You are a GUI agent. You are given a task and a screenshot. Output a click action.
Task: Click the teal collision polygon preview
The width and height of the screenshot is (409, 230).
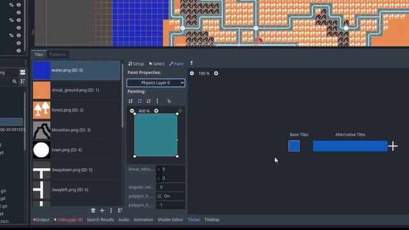click(x=156, y=135)
